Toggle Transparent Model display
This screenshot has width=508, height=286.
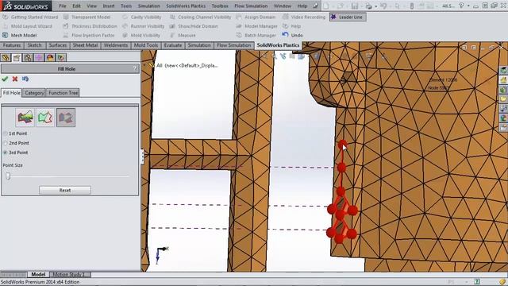(87, 17)
